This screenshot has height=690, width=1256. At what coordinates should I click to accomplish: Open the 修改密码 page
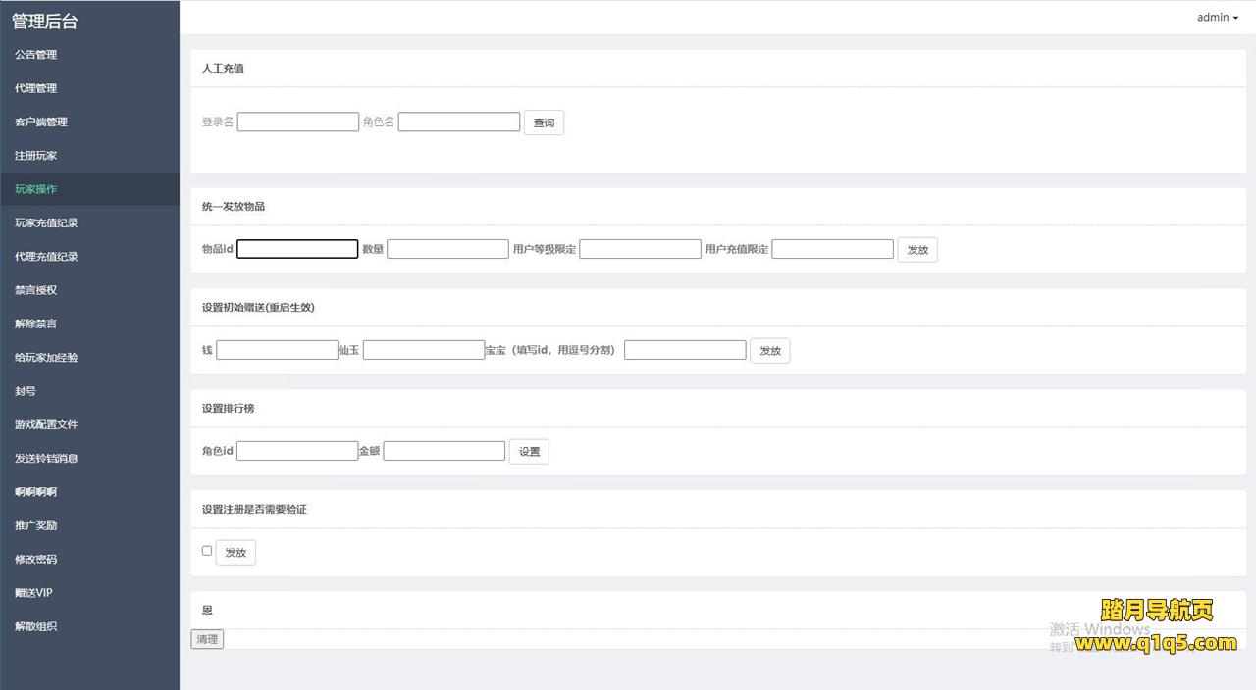tap(36, 559)
